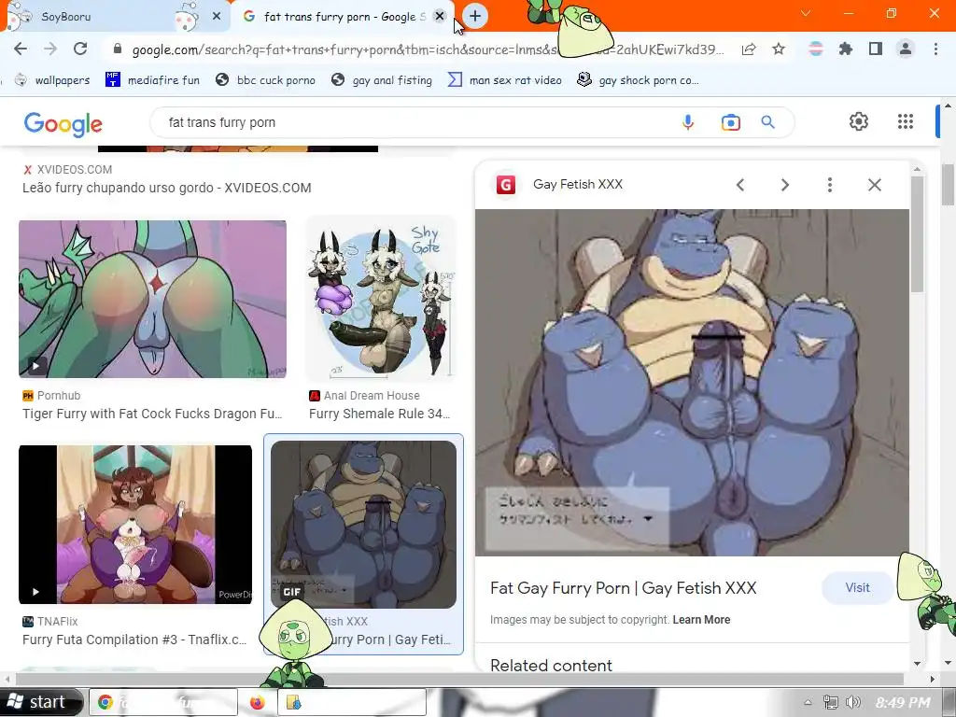Click the Related content heading
This screenshot has width=956, height=717.
[551, 665]
